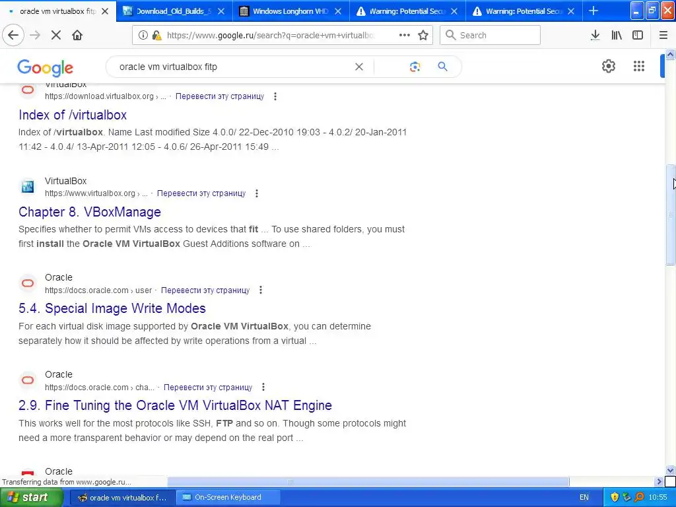Bookmark this page with the star icon

(423, 36)
